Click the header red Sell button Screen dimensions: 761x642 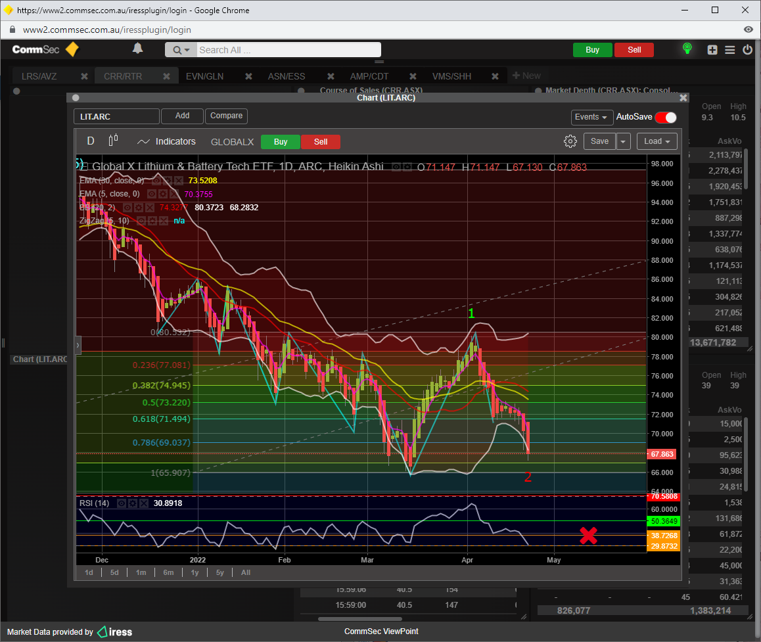(634, 50)
